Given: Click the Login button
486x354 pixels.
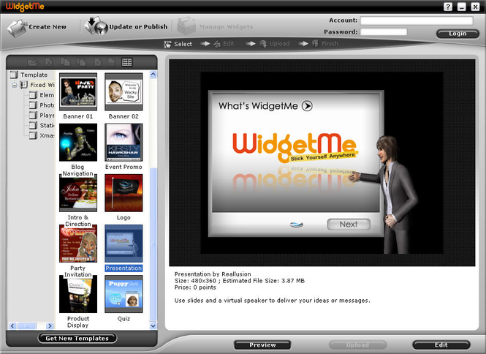Looking at the screenshot, I should [457, 34].
